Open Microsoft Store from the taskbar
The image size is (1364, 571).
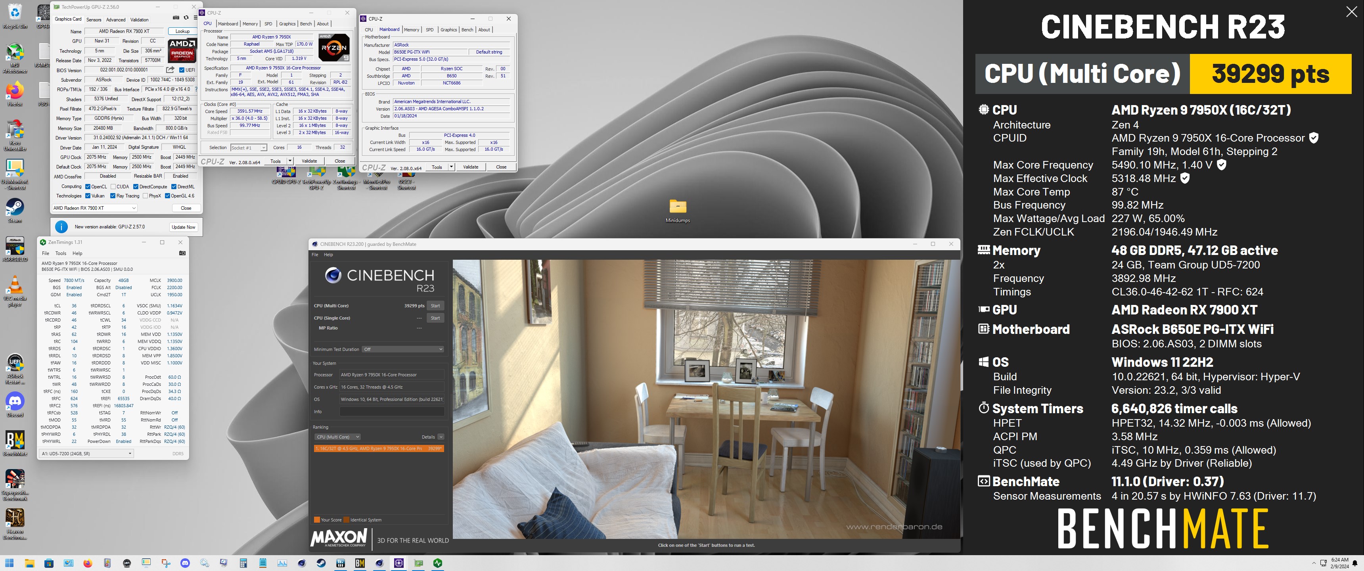point(49,563)
